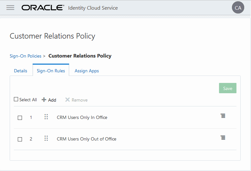Open the CRM Users Only Out of Office rule
This screenshot has height=171, width=251.
(x=87, y=139)
